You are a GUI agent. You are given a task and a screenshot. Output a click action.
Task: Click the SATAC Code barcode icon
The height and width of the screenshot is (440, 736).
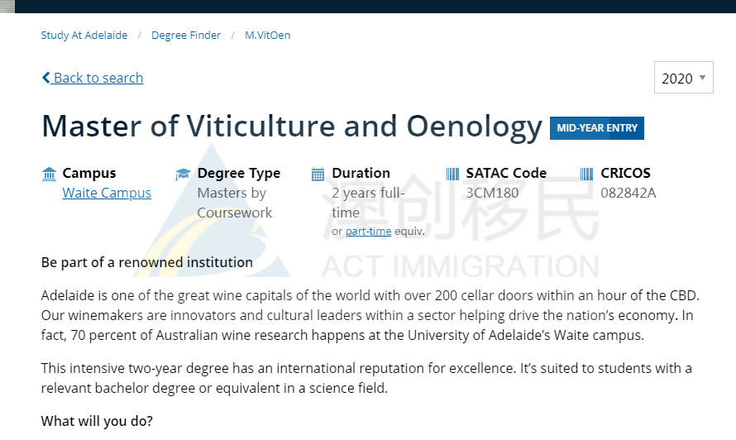pos(452,175)
